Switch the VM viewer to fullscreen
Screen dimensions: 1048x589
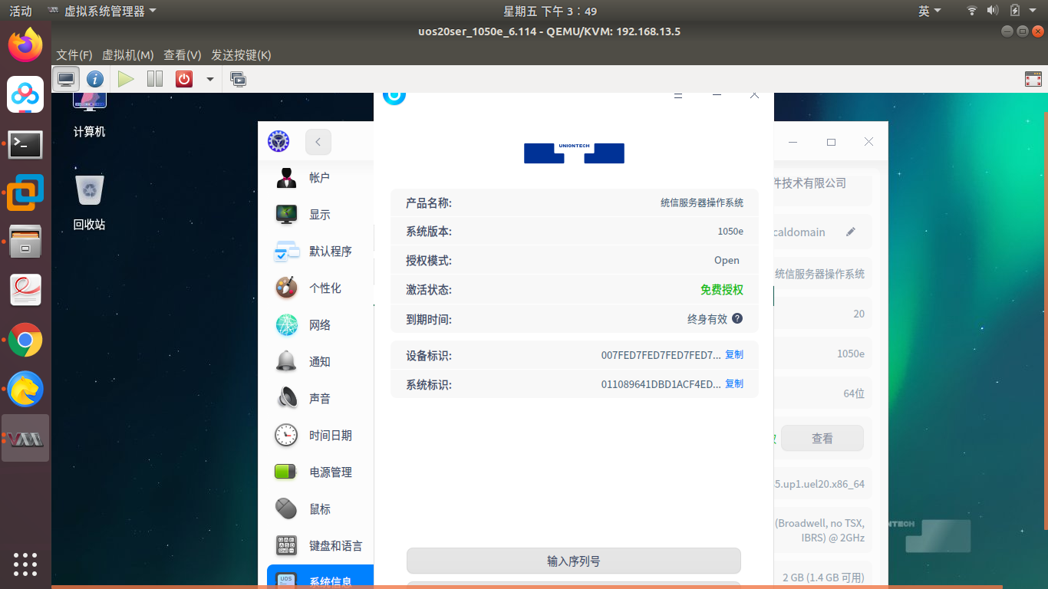[x=1033, y=79]
